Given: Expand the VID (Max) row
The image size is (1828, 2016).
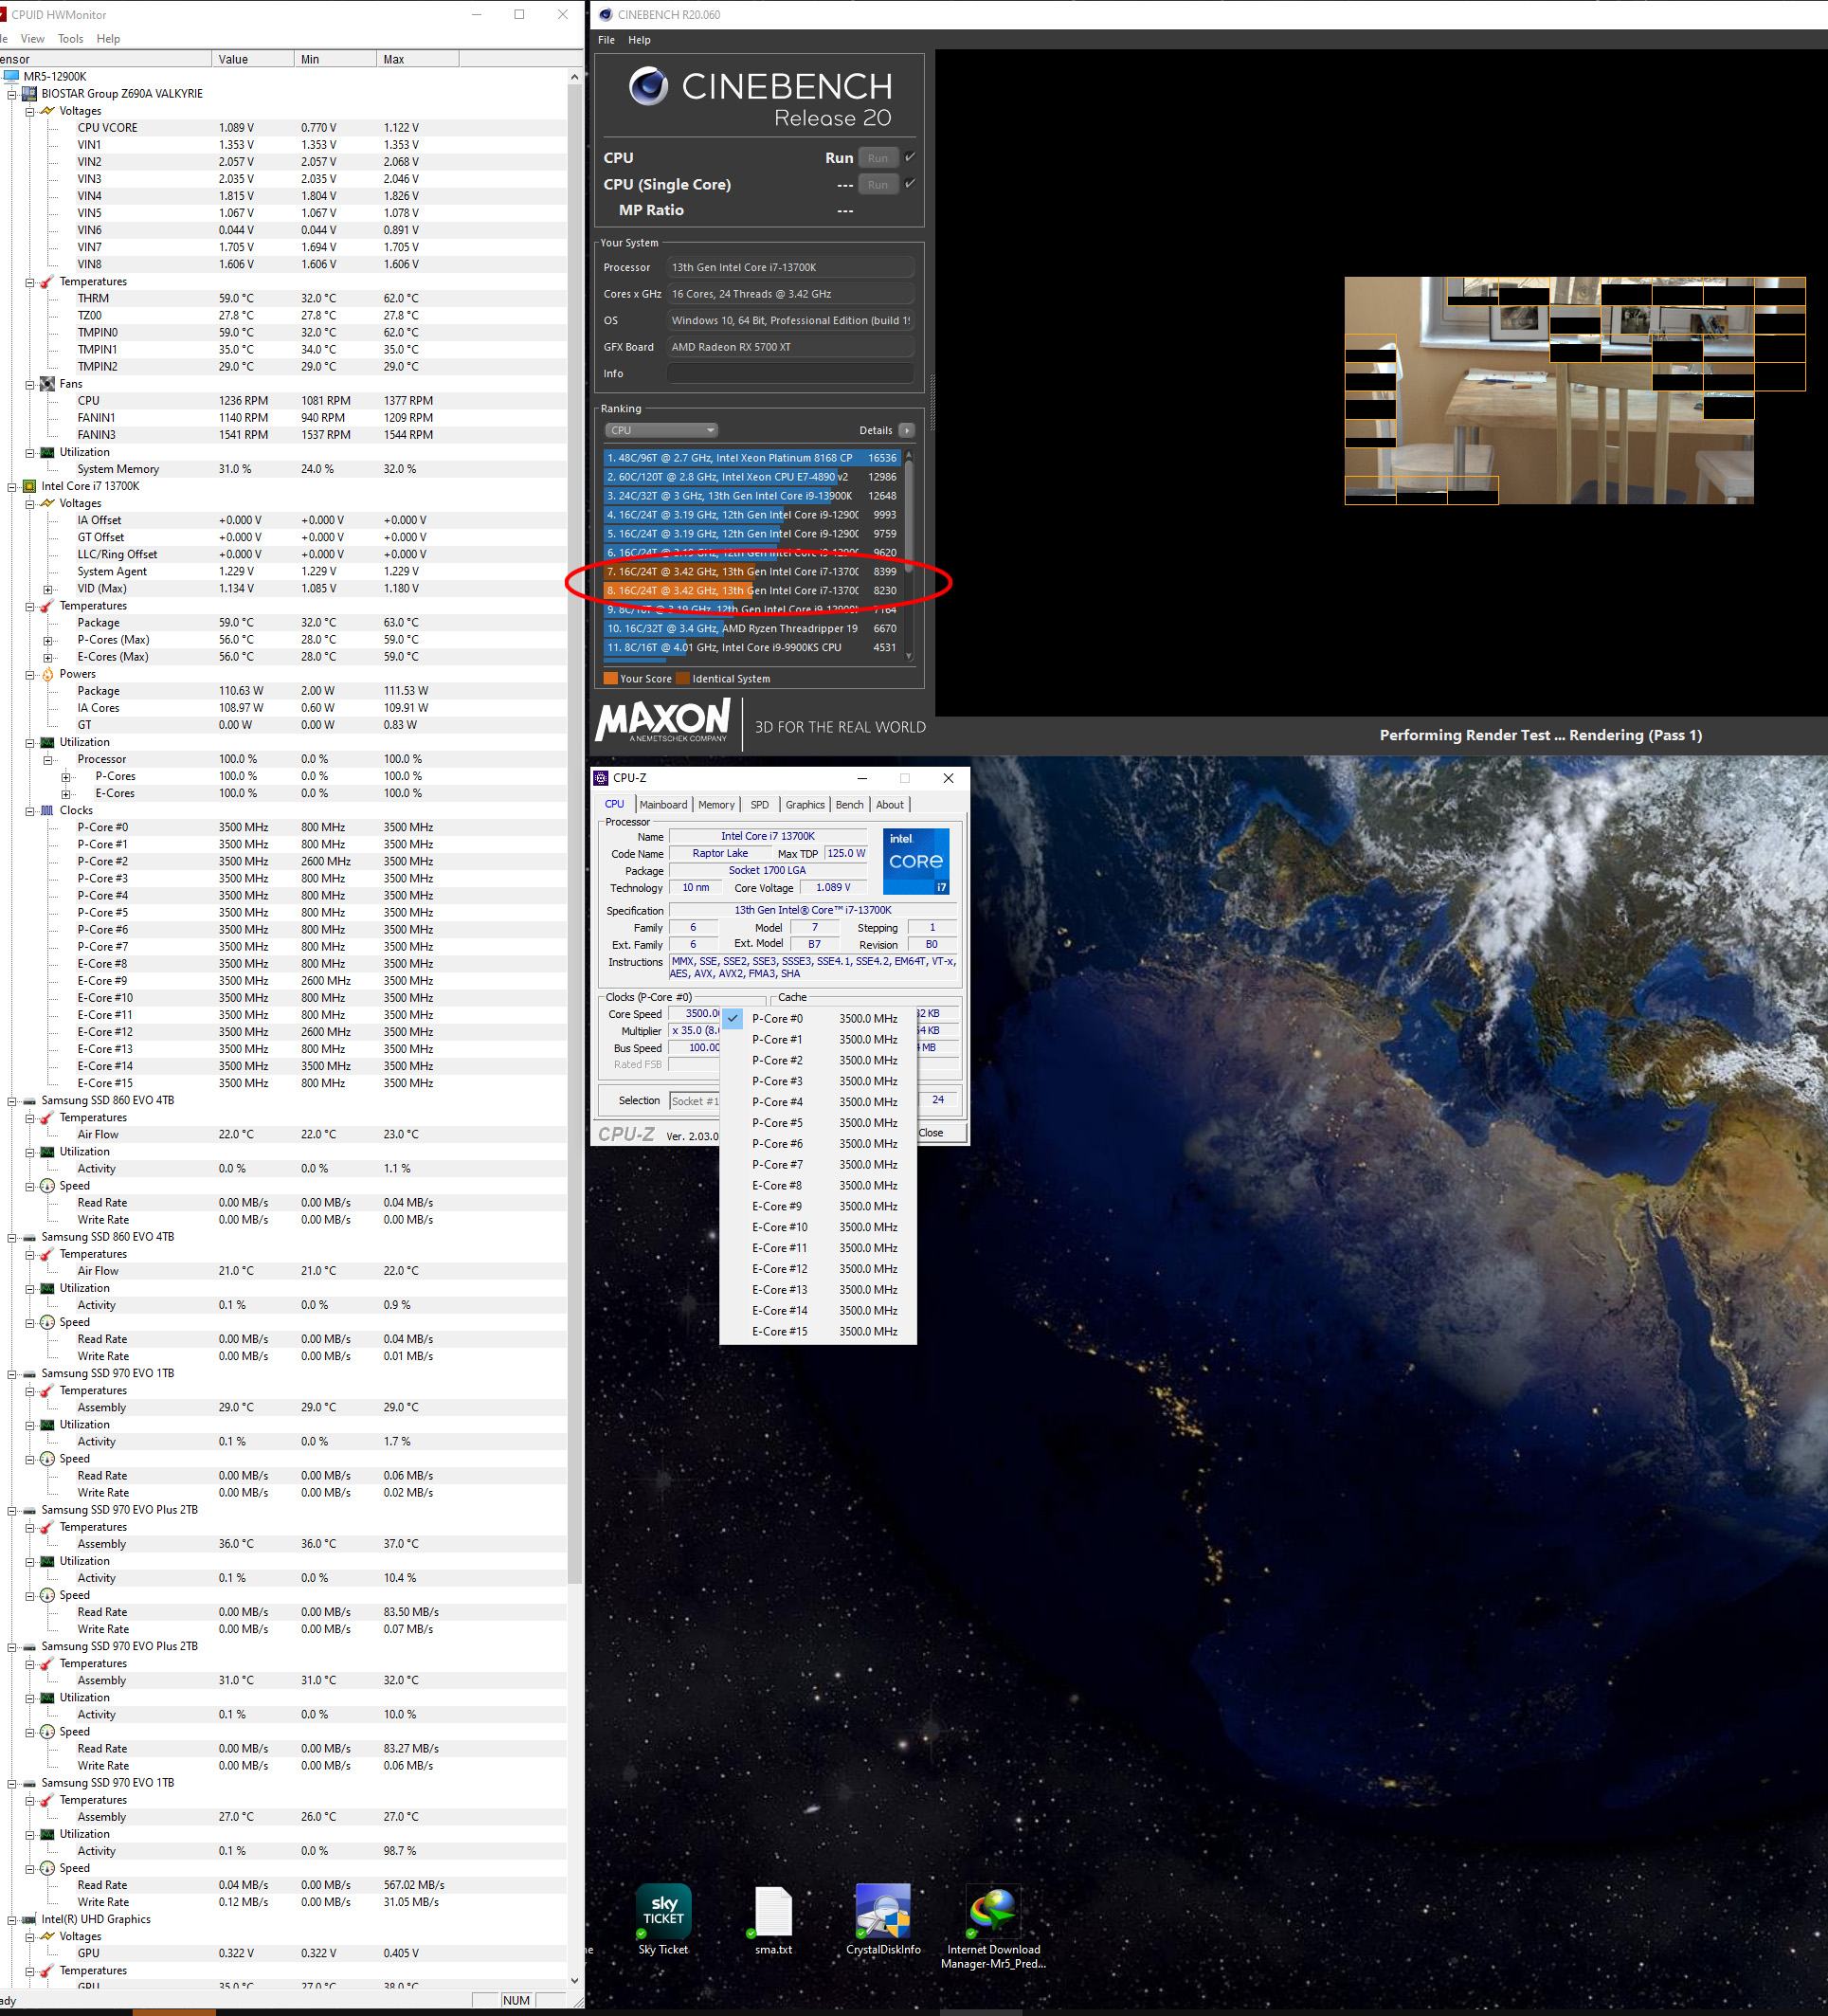Looking at the screenshot, I should tap(48, 589).
